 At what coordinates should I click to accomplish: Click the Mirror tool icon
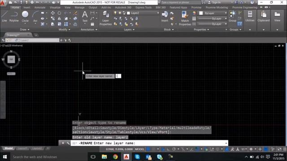(59, 18)
